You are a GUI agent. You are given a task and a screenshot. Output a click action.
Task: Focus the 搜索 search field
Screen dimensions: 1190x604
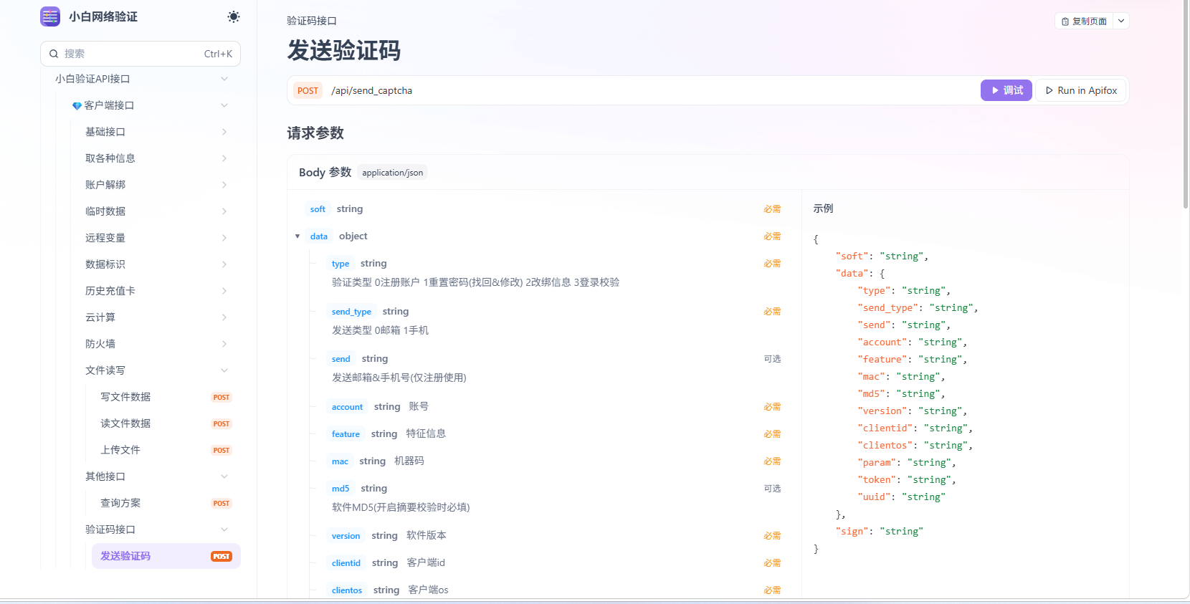tap(141, 54)
